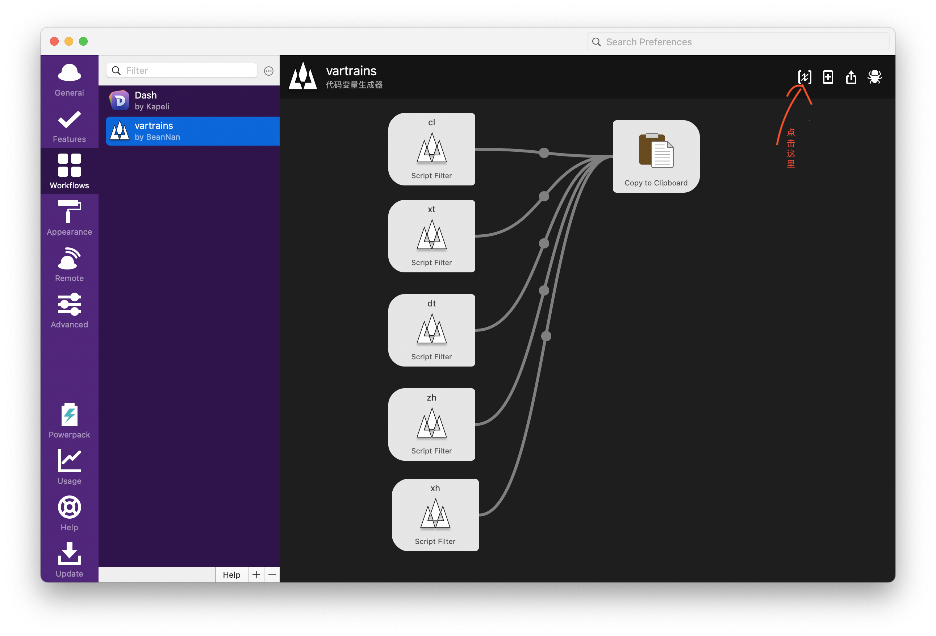Open the workflow list options ellipsis menu
This screenshot has height=636, width=936.
(269, 71)
